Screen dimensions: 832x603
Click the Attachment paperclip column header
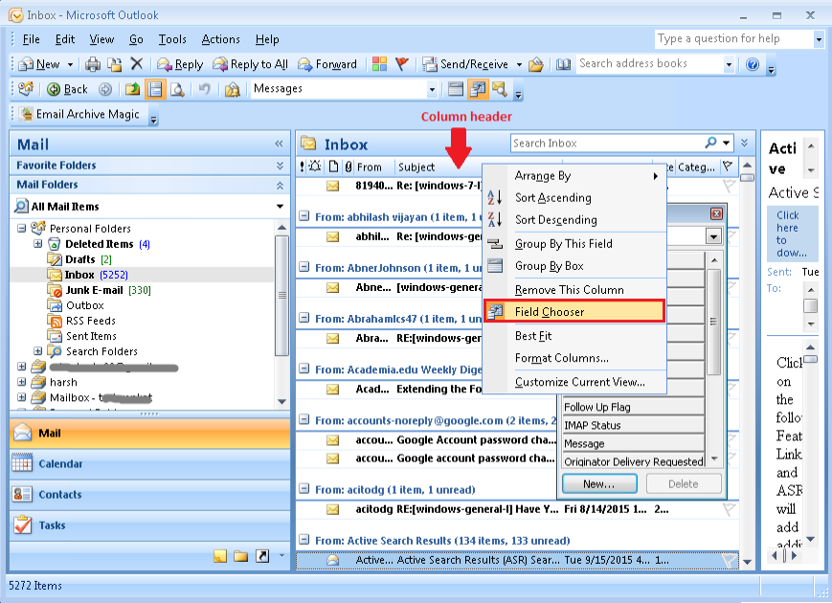point(349,167)
